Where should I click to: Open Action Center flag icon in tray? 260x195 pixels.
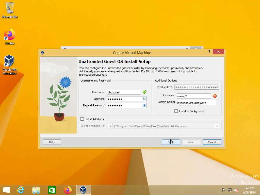tap(223, 190)
